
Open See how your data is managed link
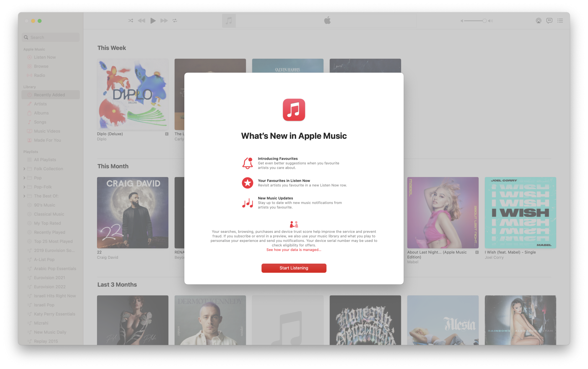coord(294,250)
